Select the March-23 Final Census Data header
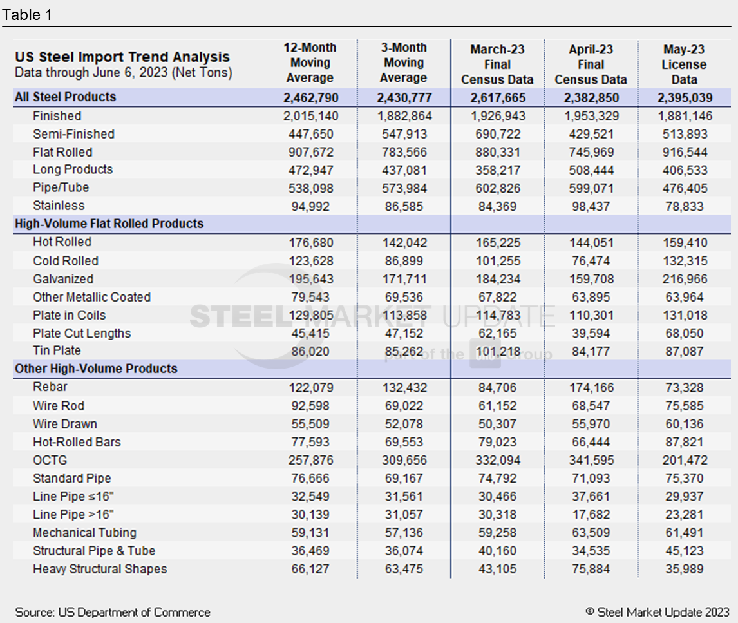Image resolution: width=738 pixels, height=623 pixels. click(x=497, y=64)
